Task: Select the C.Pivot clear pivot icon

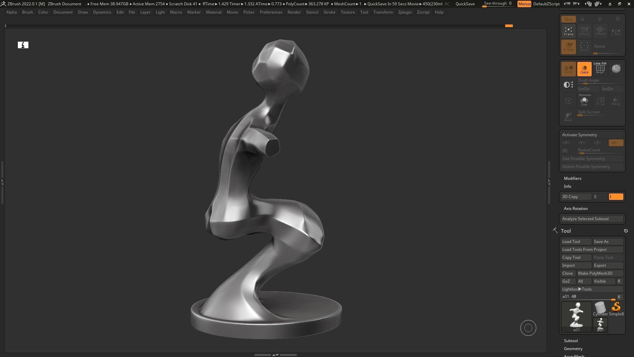Action: click(600, 31)
